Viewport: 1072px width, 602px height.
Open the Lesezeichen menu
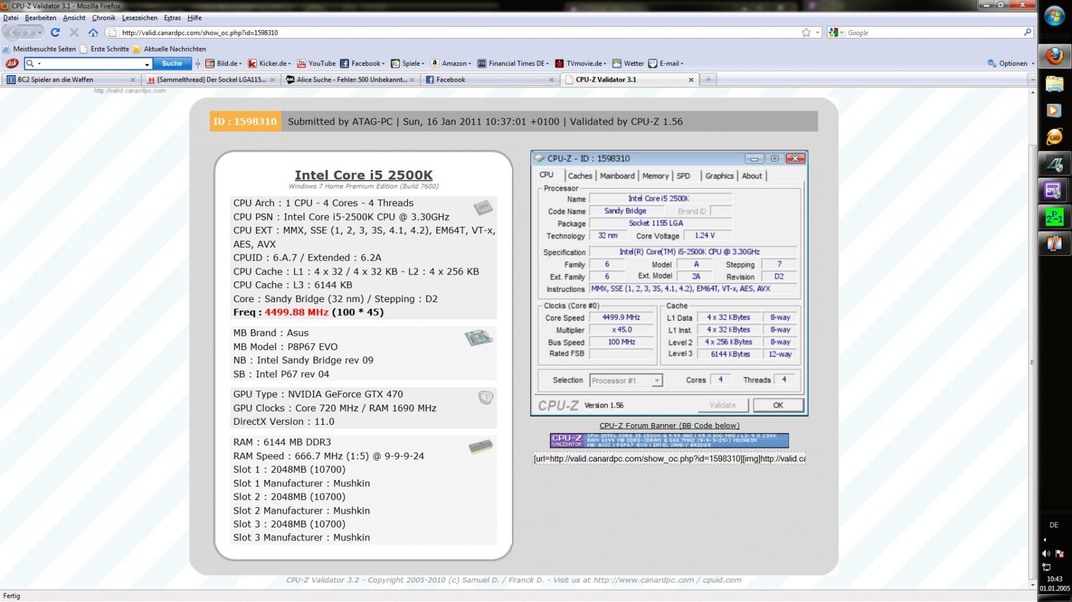pos(139,18)
